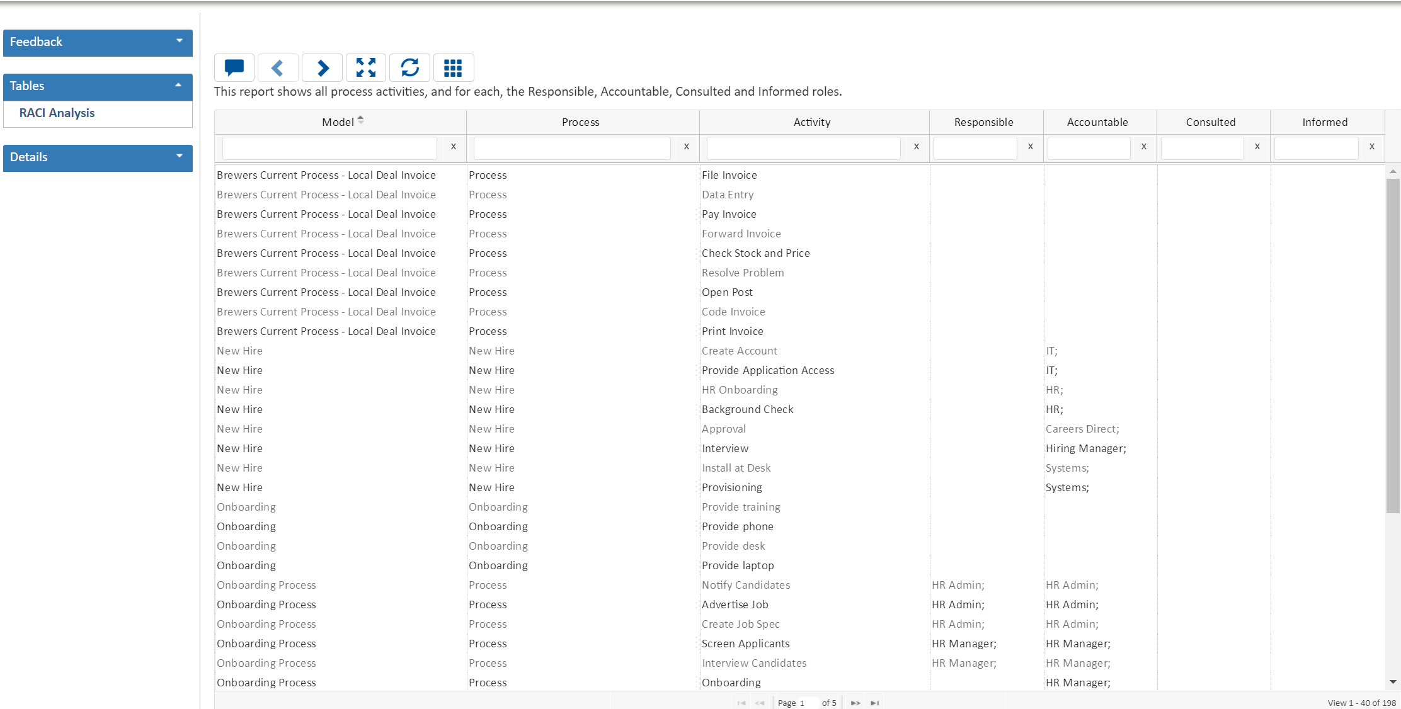Clear the Activity filter with x

point(916,147)
